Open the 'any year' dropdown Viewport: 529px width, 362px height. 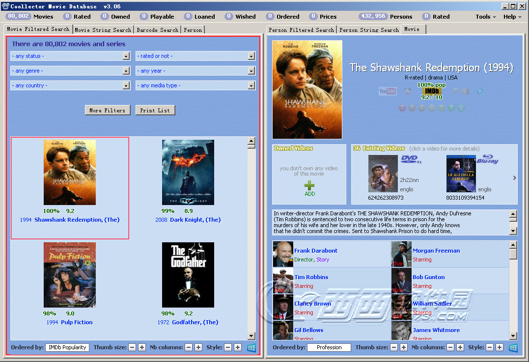click(x=195, y=71)
